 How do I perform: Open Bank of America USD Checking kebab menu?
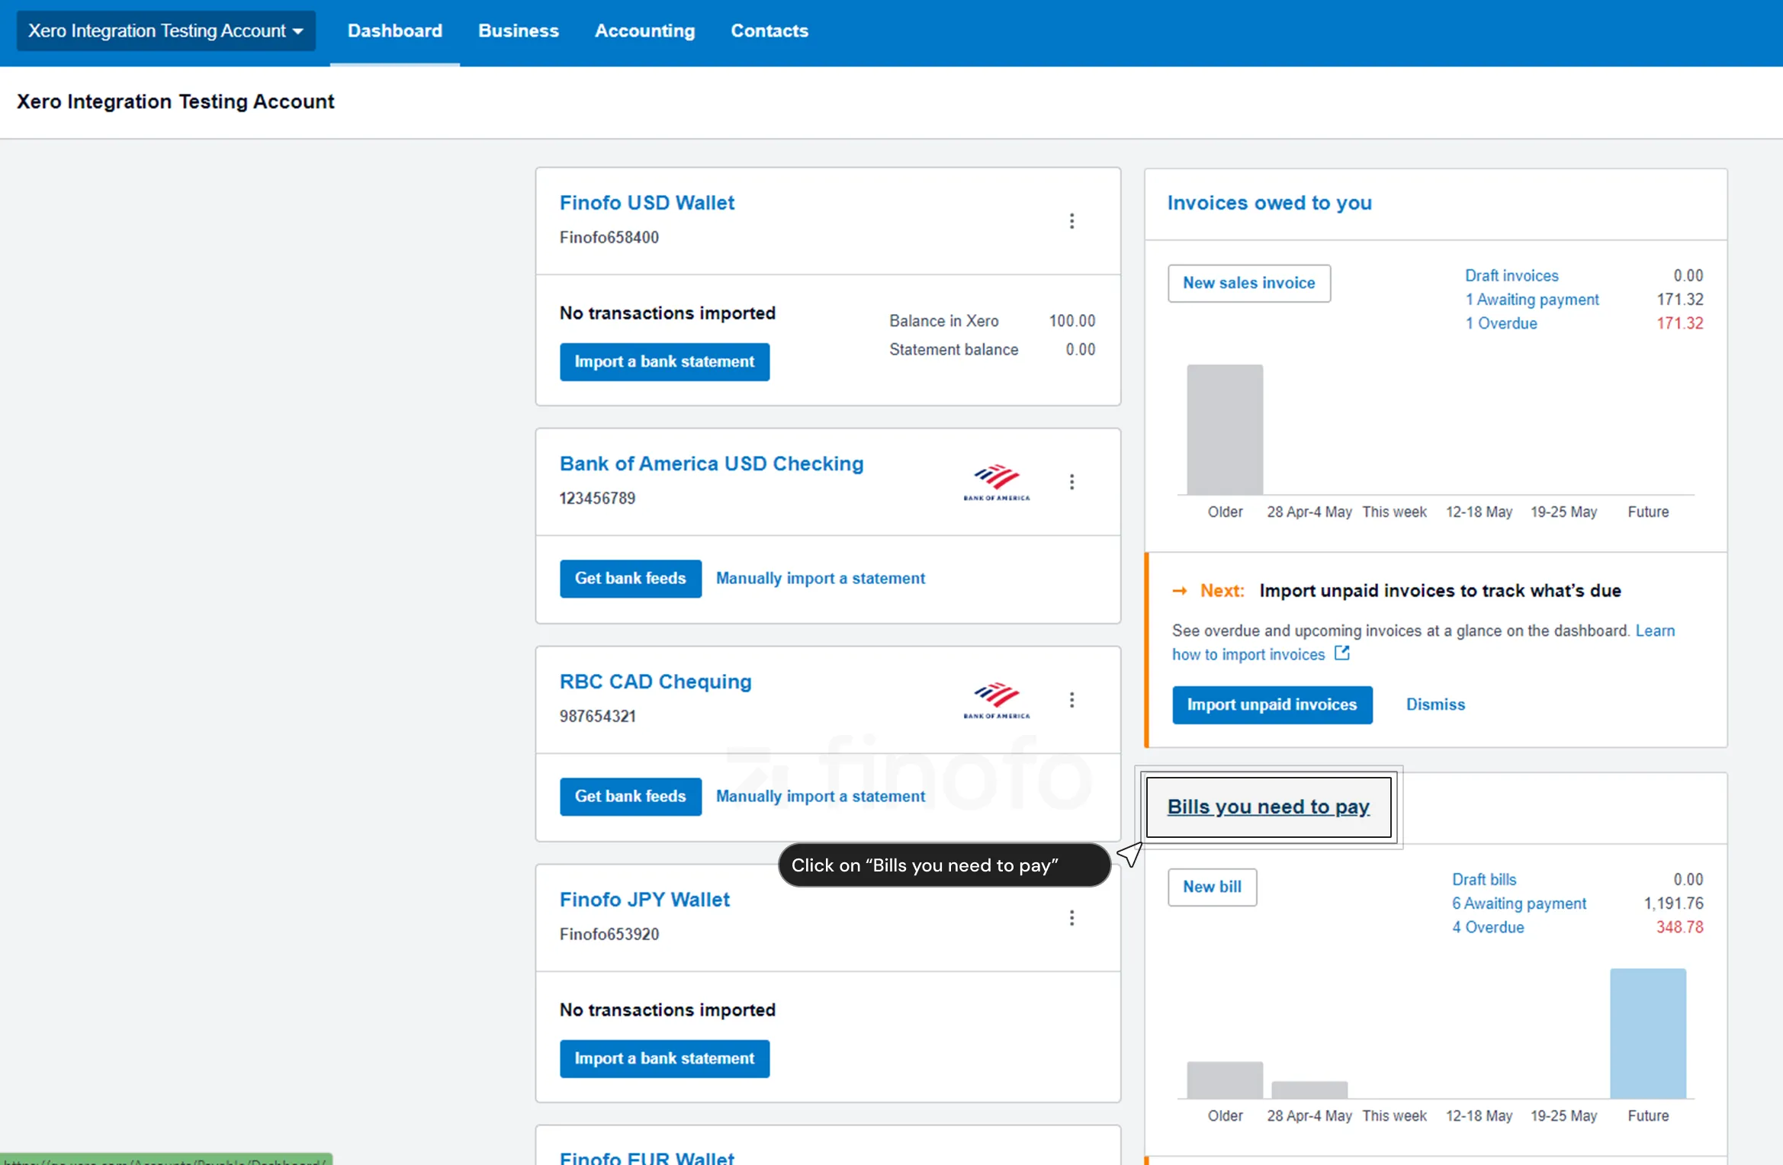(x=1071, y=482)
